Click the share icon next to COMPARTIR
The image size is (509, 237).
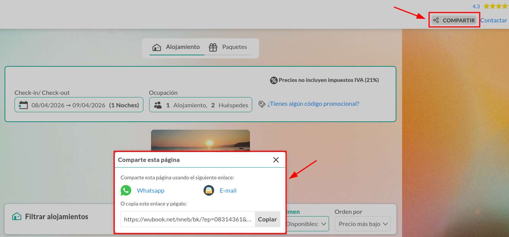[x=436, y=20]
